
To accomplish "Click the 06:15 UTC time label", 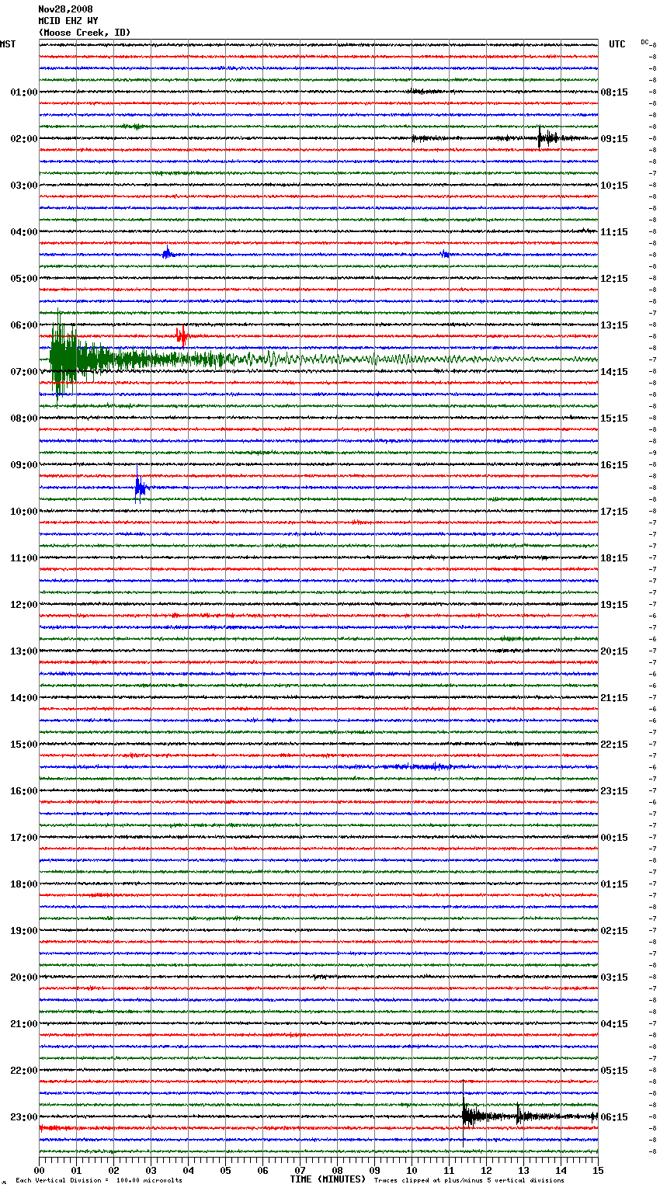I will (x=614, y=1117).
